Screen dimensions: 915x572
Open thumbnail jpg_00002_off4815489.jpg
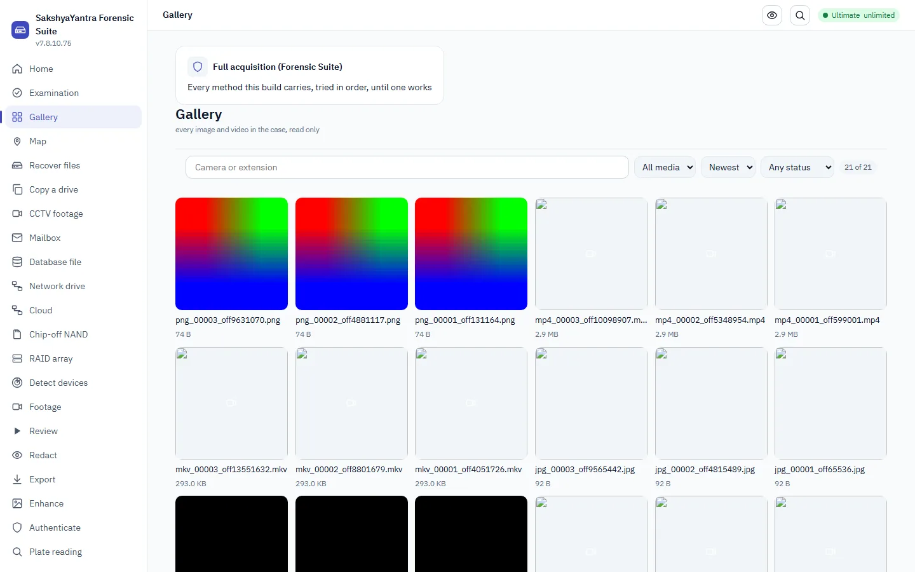click(711, 403)
